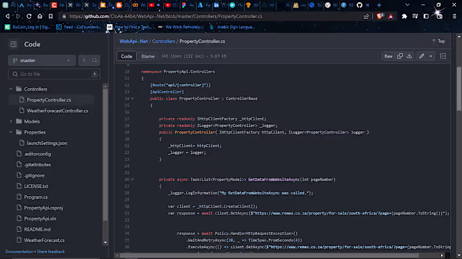This screenshot has width=462, height=259.
Task: Click the search repository magnifier icon
Action: click(x=94, y=60)
